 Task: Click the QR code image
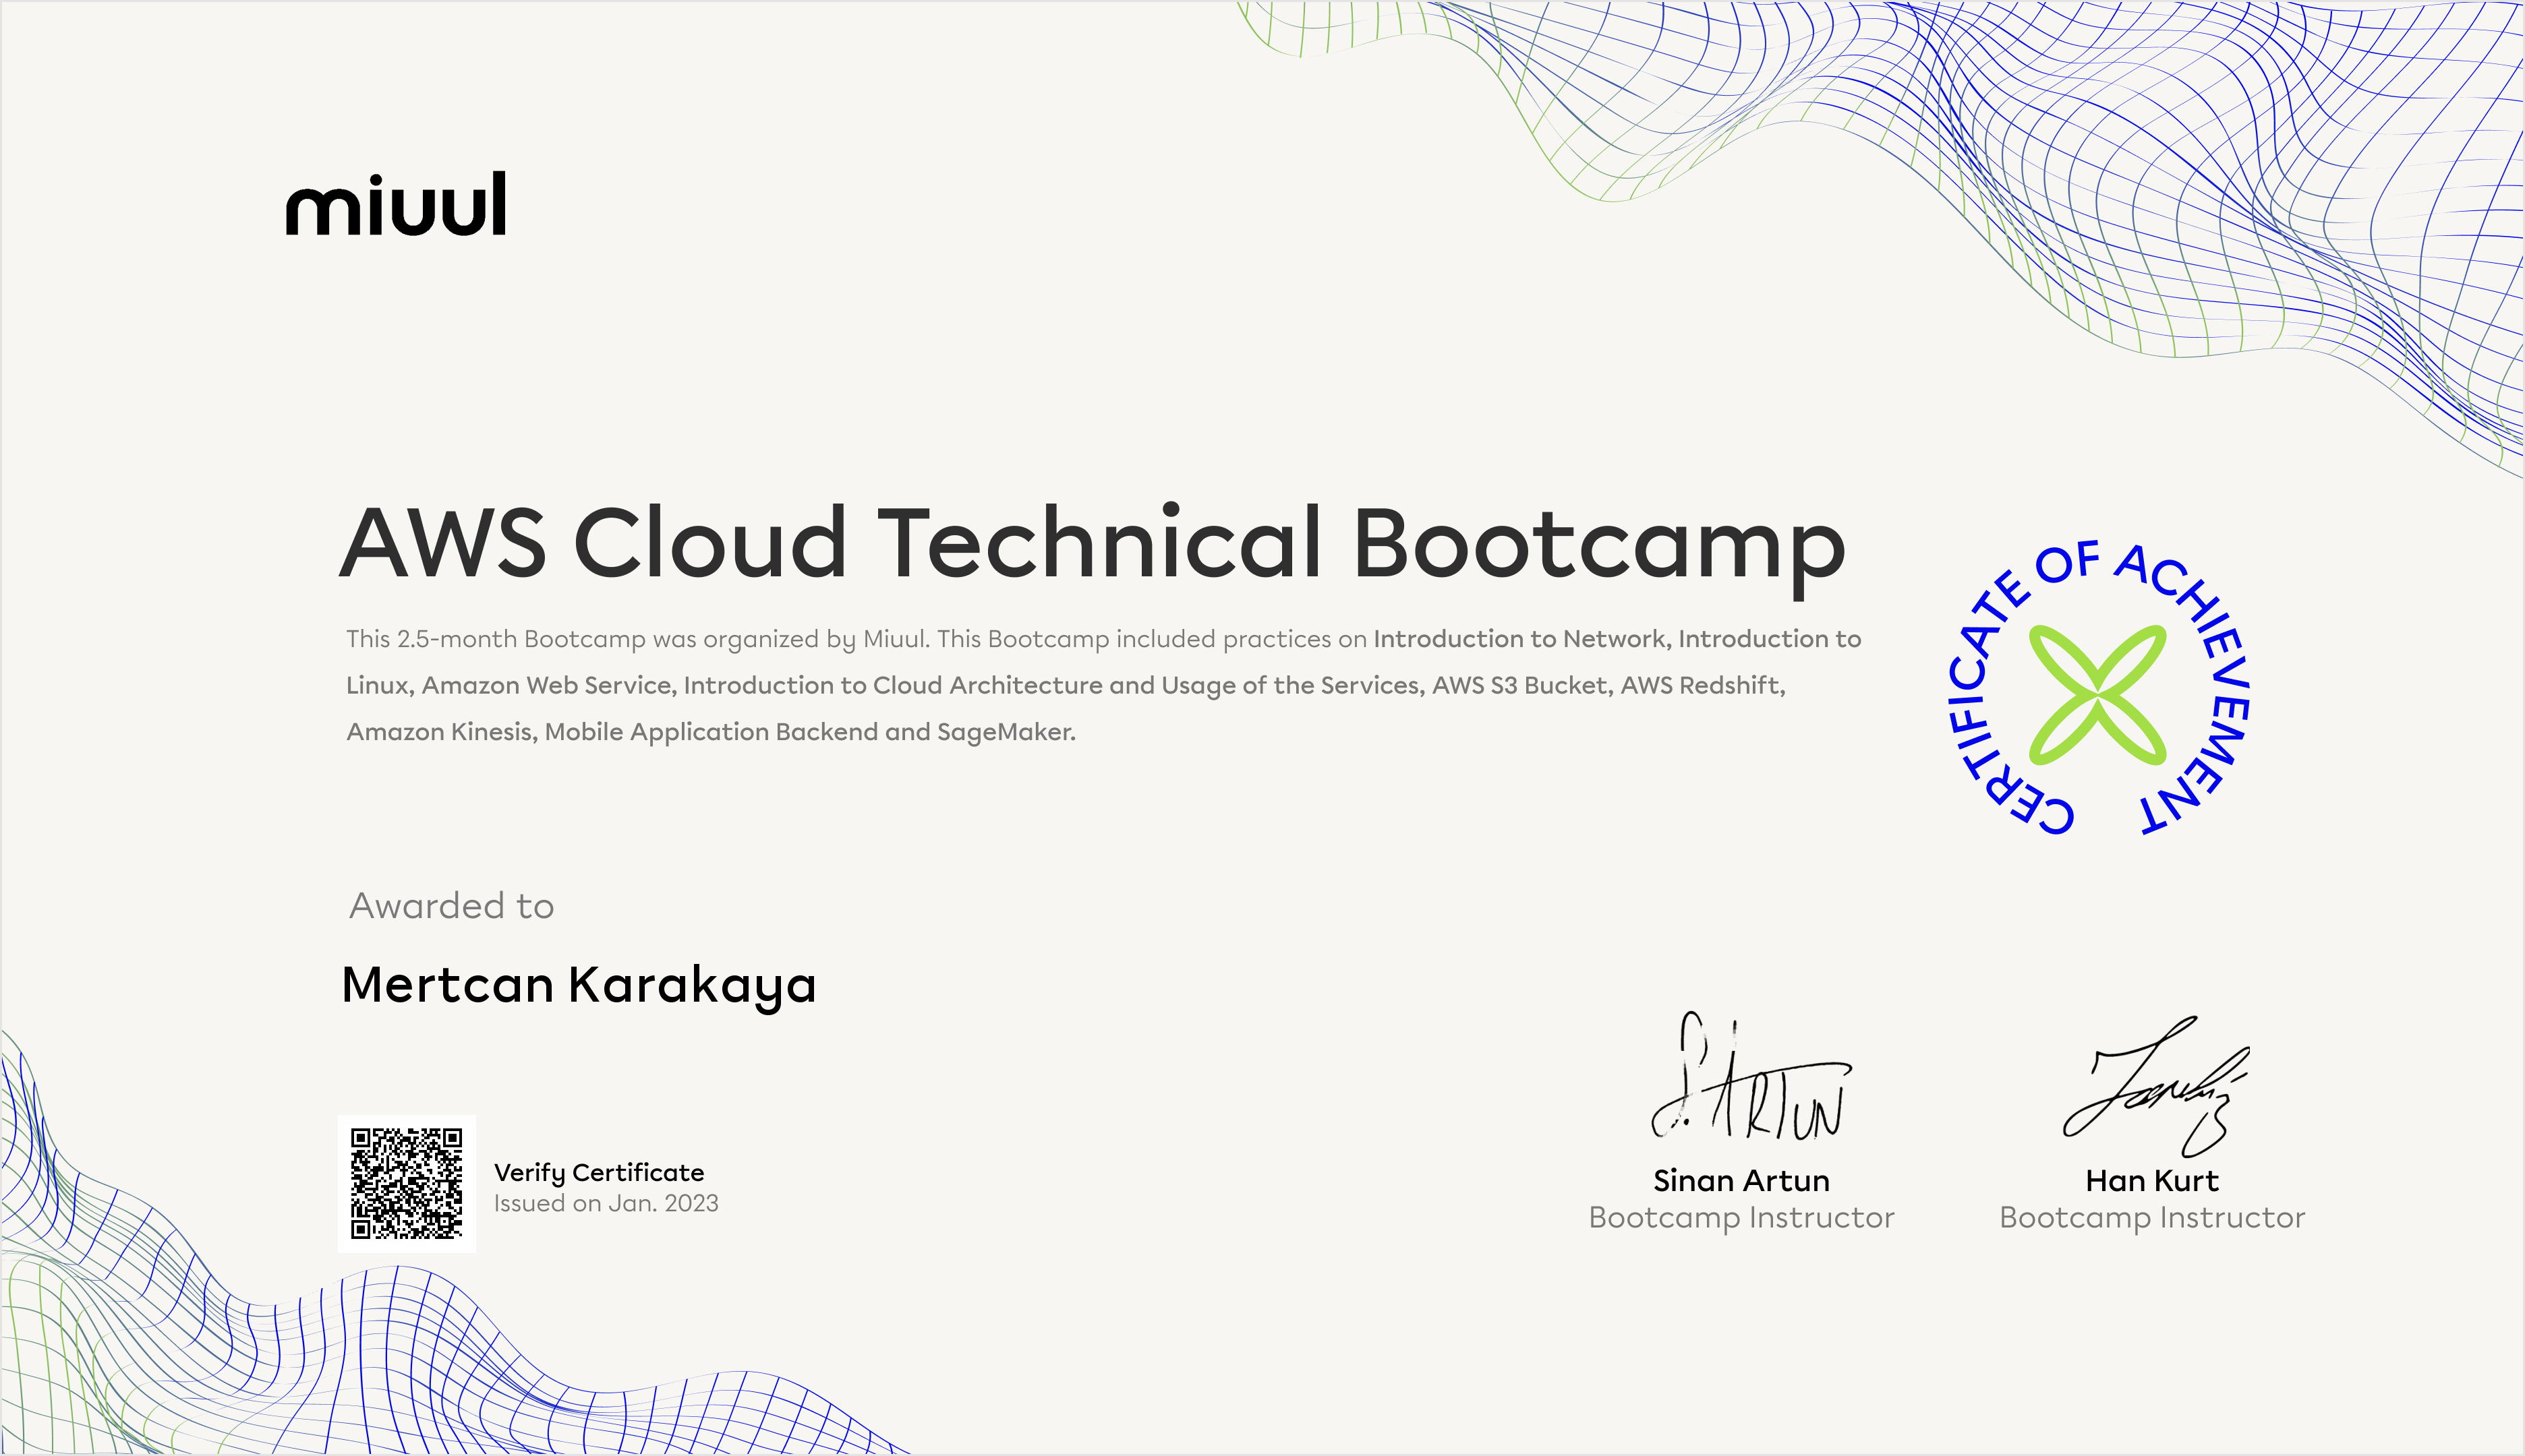click(x=406, y=1183)
